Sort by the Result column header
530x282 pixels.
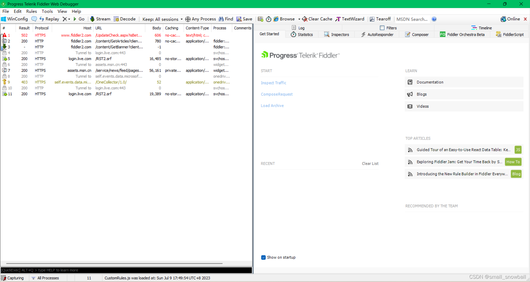(x=24, y=28)
